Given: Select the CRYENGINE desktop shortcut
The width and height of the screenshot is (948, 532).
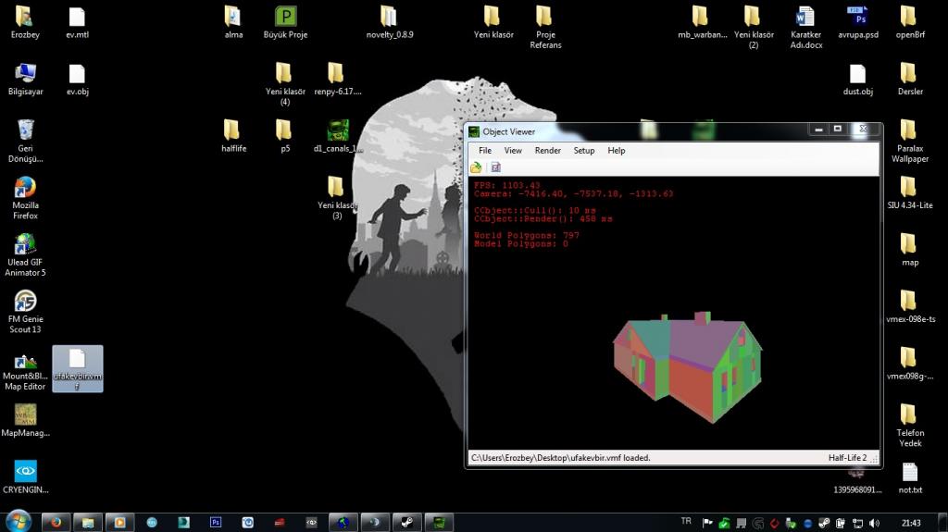Looking at the screenshot, I should click(25, 477).
